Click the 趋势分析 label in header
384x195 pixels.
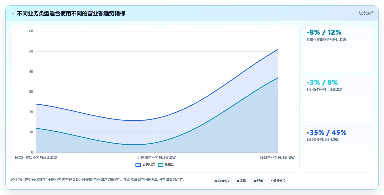pyautogui.click(x=366, y=13)
